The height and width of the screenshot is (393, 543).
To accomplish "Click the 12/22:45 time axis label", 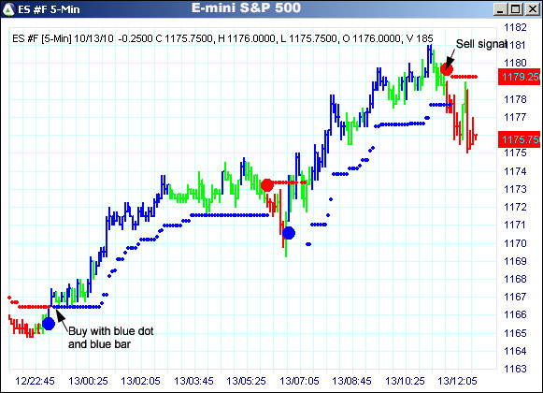I will coord(35,381).
